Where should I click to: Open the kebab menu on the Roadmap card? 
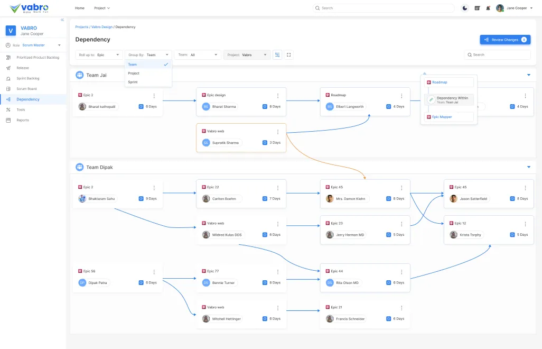pos(401,95)
